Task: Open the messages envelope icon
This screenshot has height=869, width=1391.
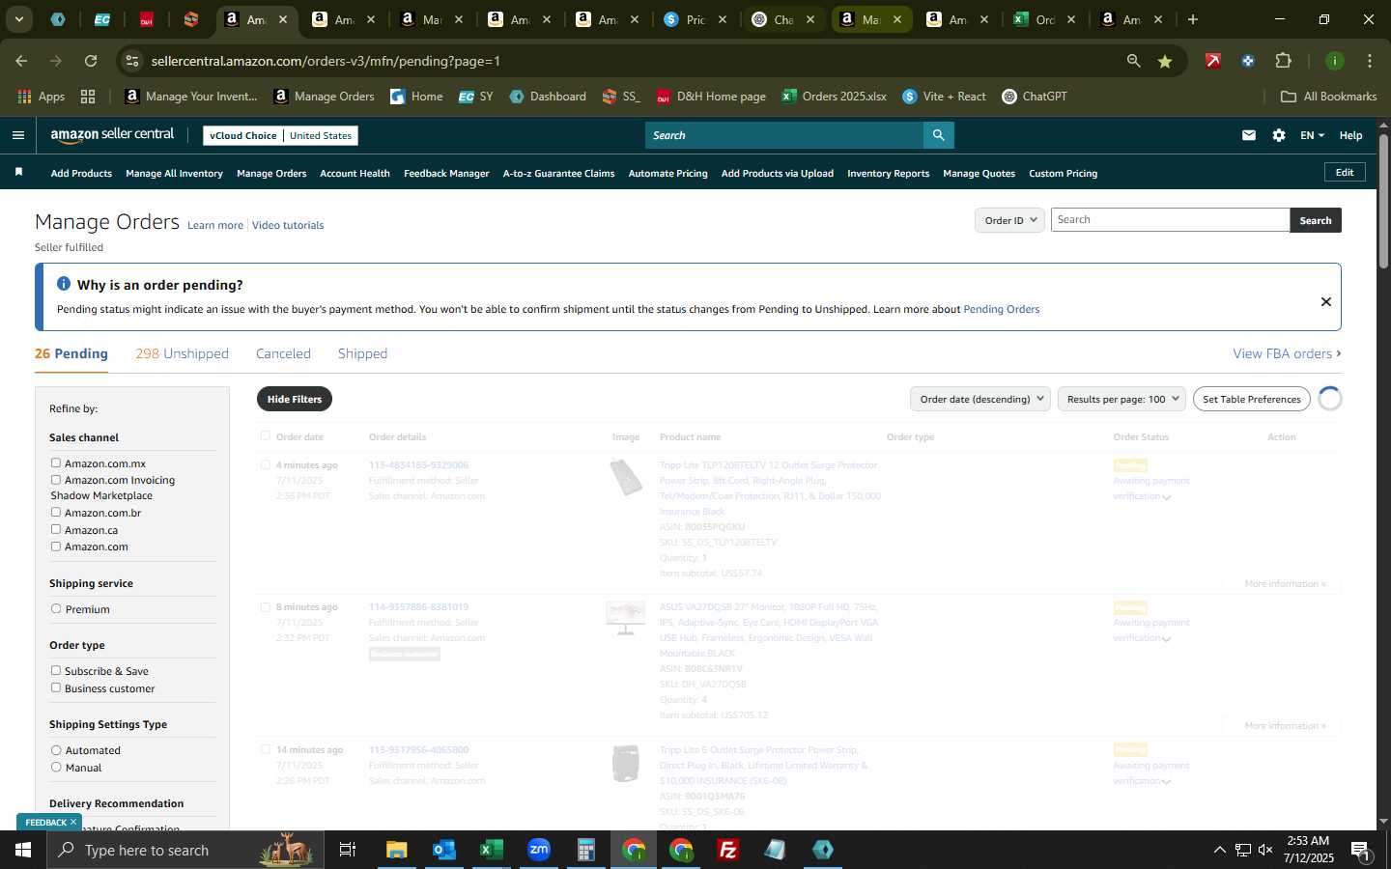Action: (1249, 135)
